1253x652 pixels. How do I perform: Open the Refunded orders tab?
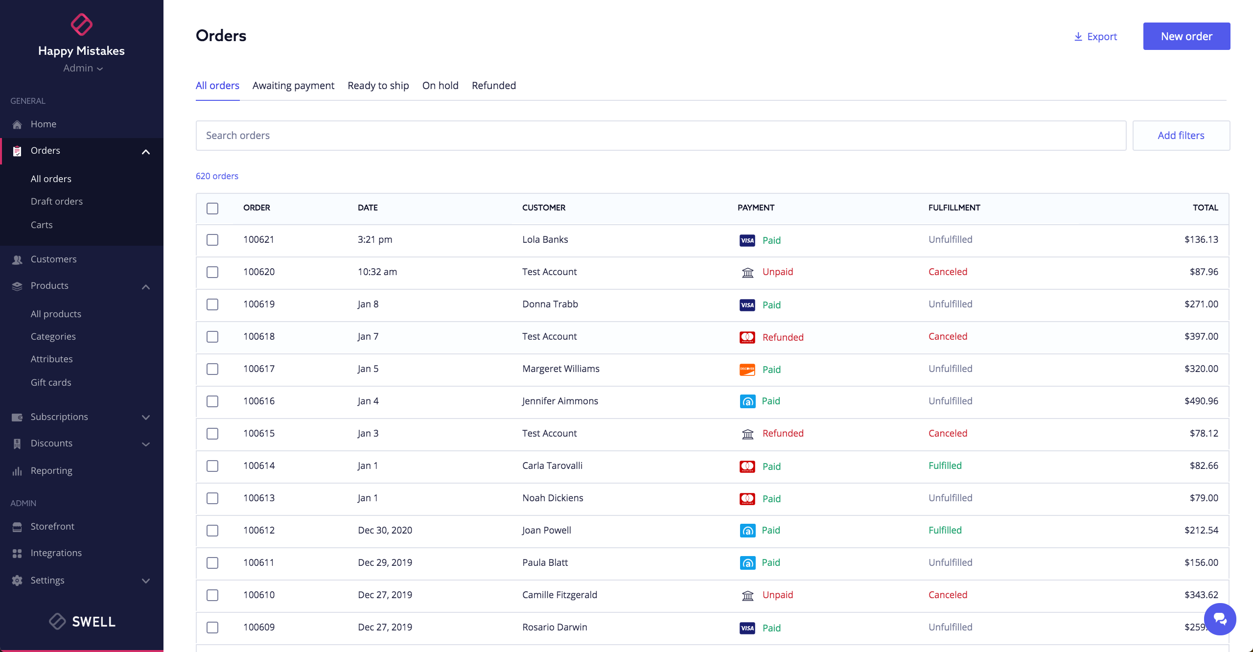(x=493, y=86)
